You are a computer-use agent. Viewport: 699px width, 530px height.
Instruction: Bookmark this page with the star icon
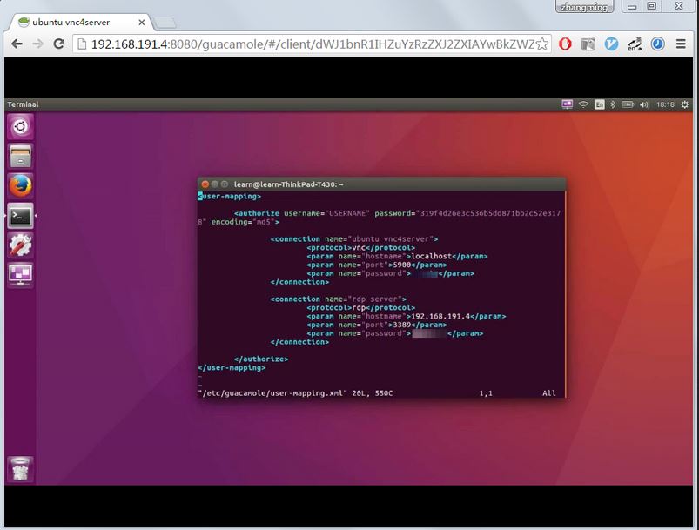(x=542, y=44)
